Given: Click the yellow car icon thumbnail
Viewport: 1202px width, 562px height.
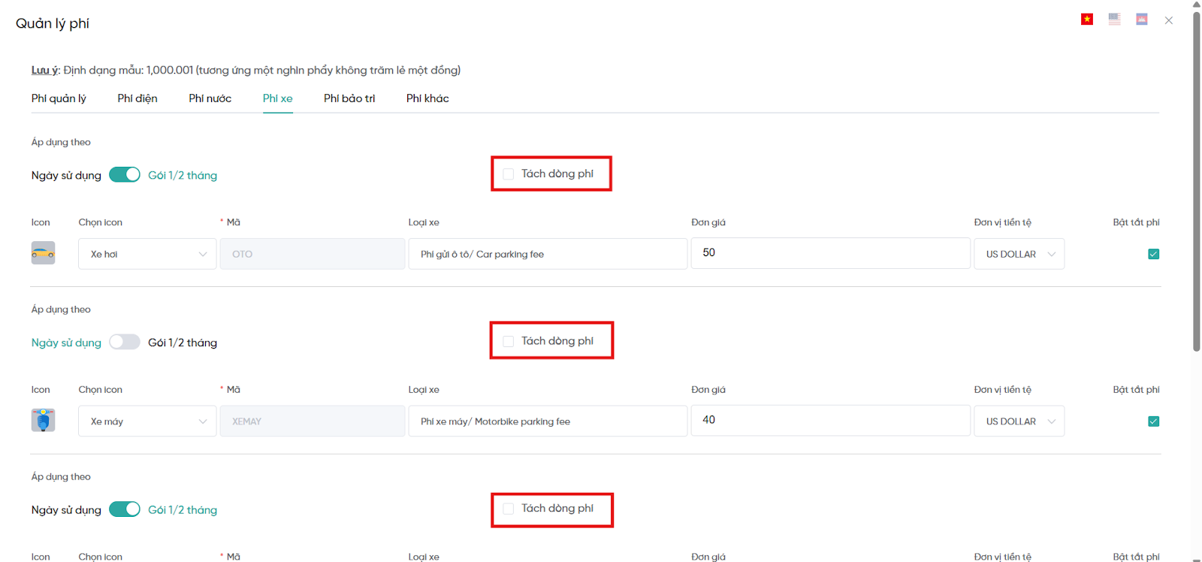Looking at the screenshot, I should click(43, 253).
